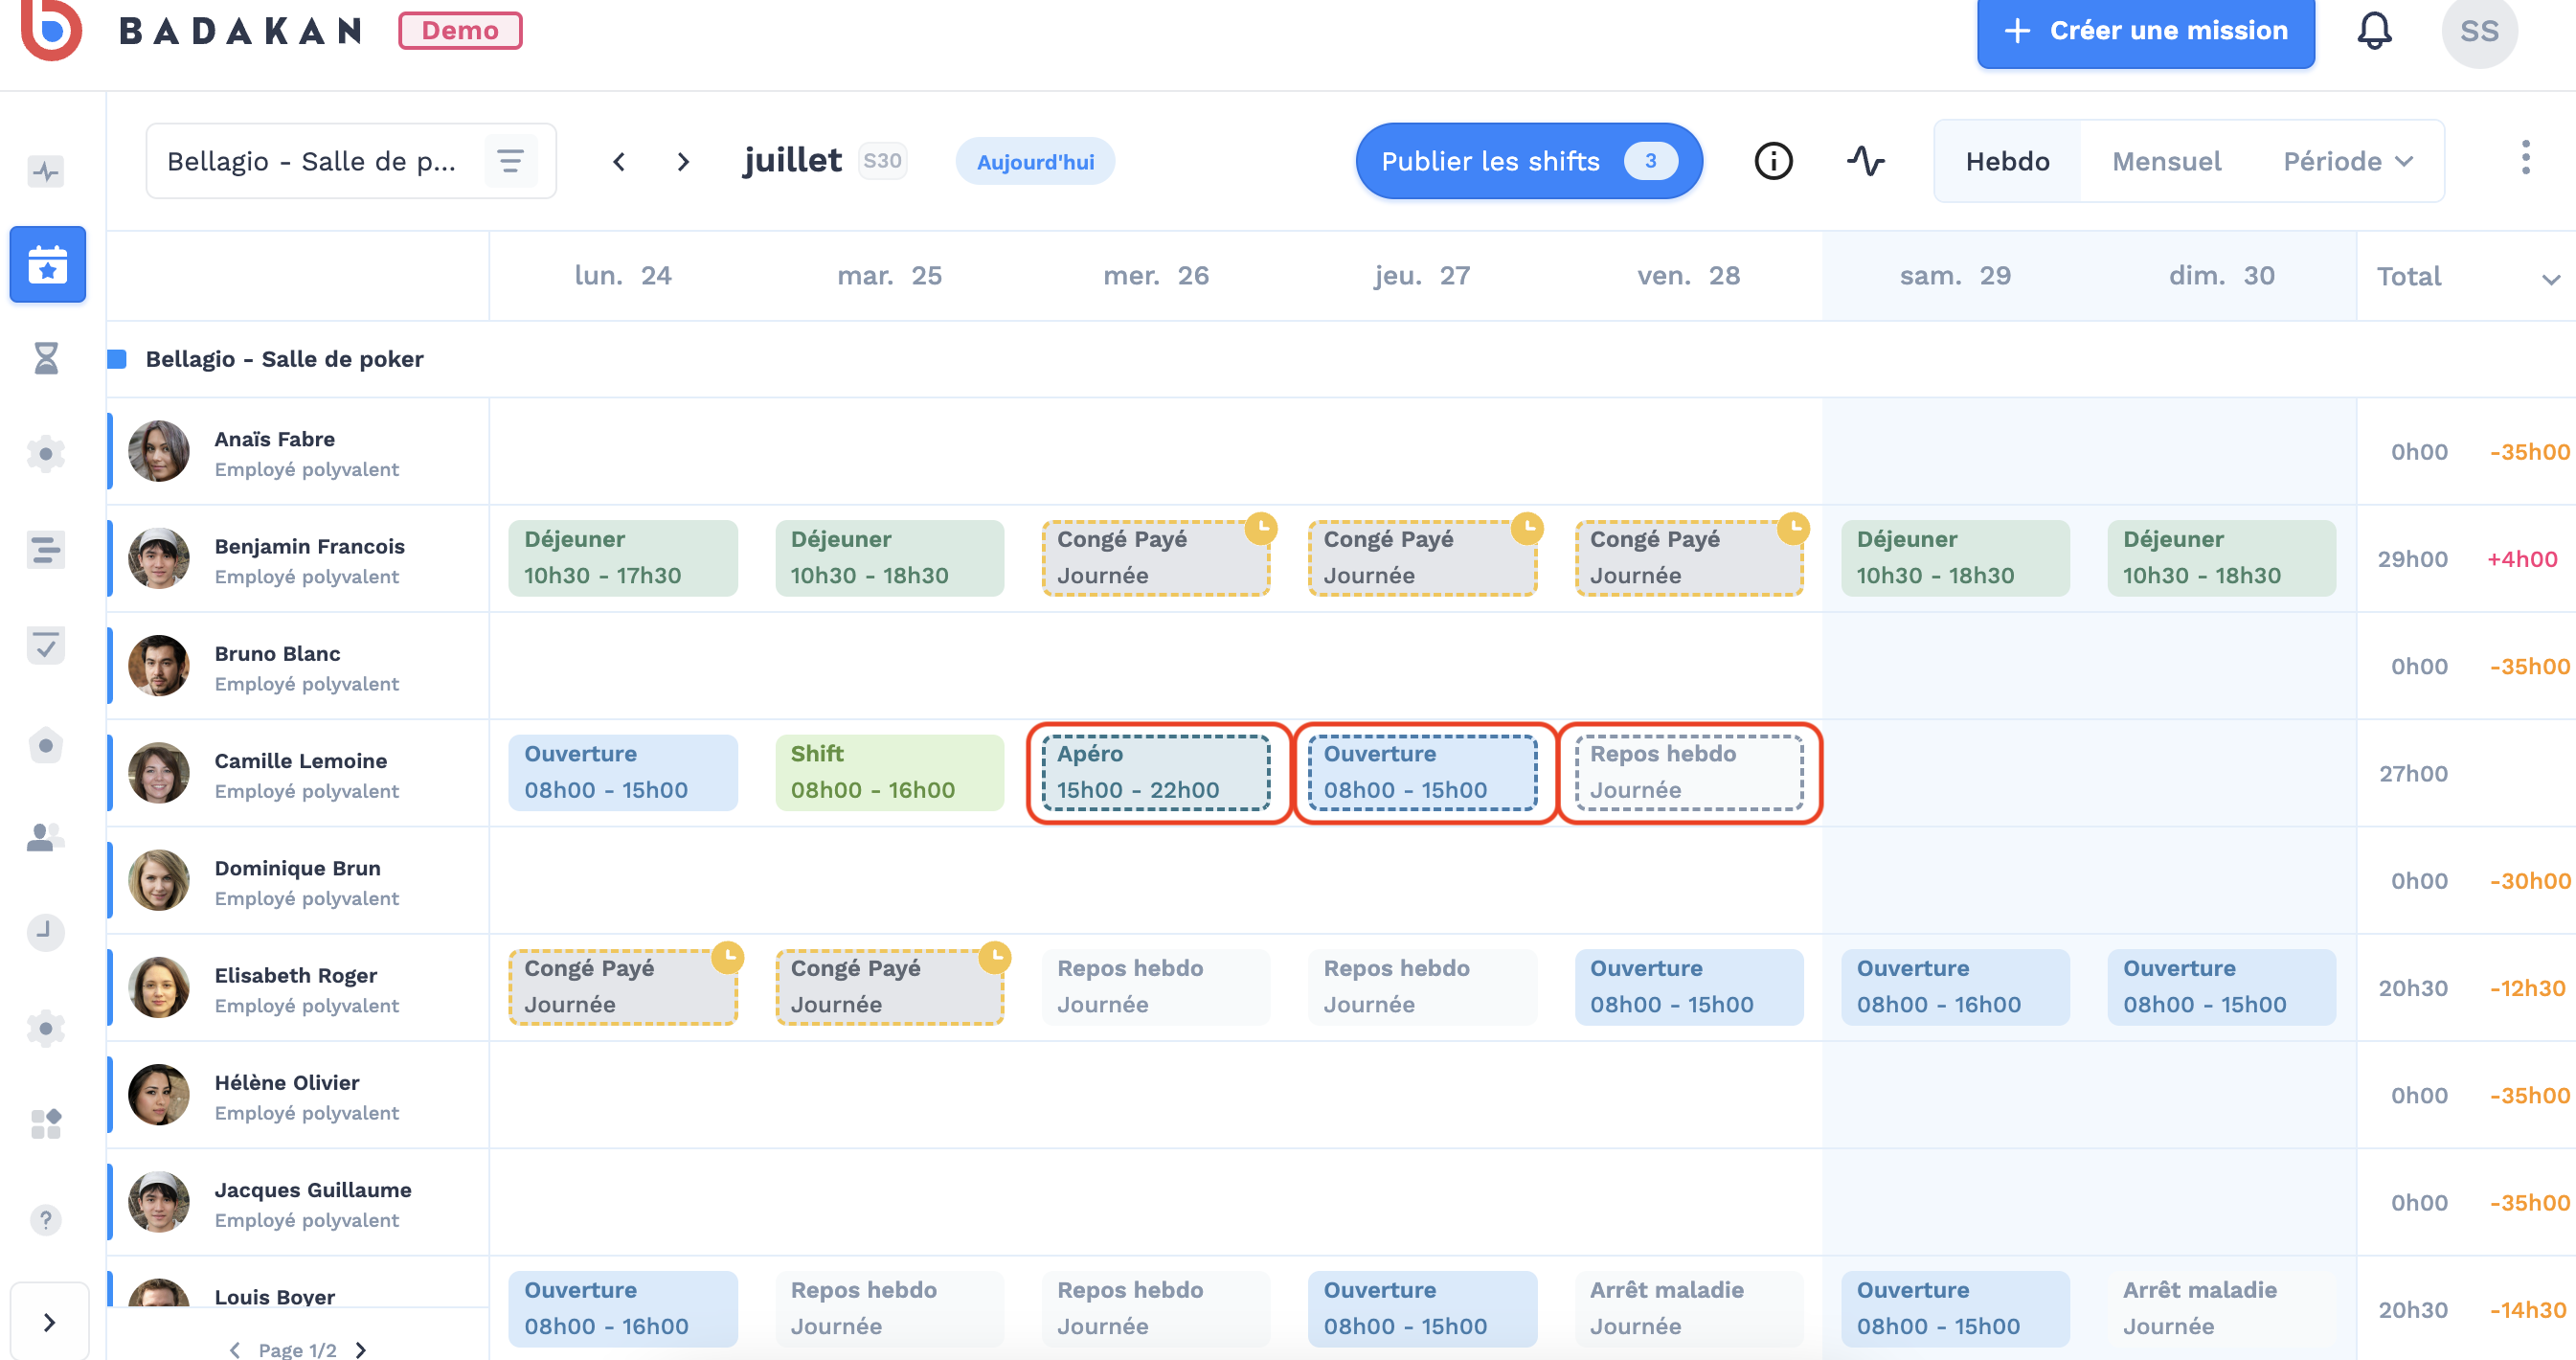Open Dominique Brun's profile name
The image size is (2576, 1360).
pyautogui.click(x=297, y=867)
